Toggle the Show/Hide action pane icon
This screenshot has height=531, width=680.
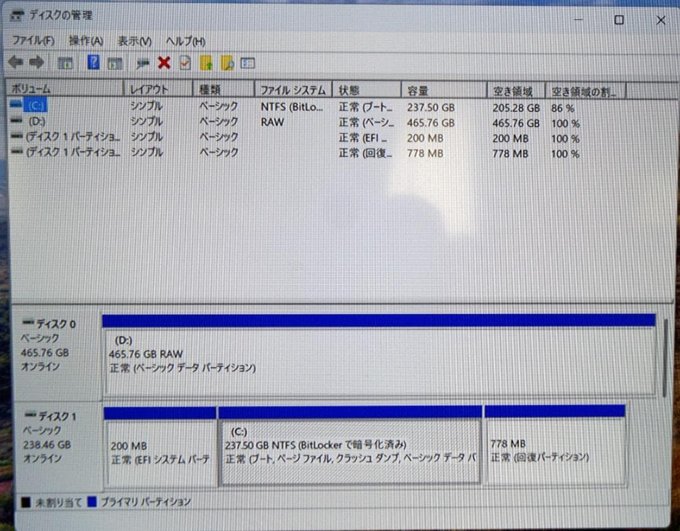[x=114, y=62]
